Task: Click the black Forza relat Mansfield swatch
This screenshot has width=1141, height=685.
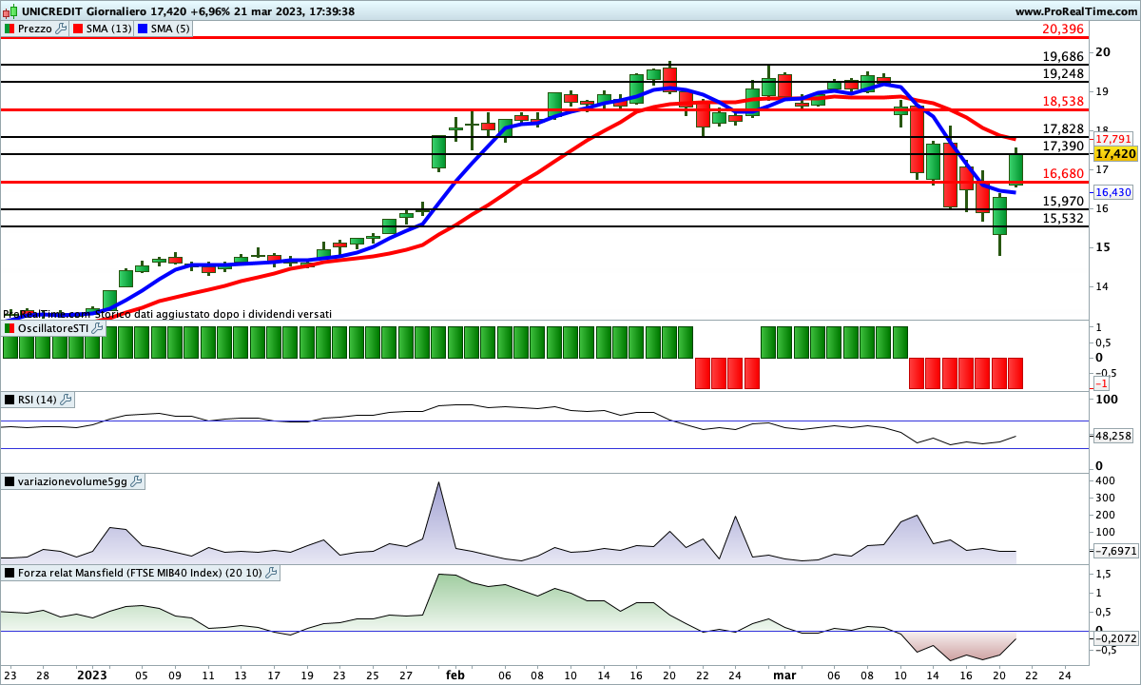Action: pos(10,573)
